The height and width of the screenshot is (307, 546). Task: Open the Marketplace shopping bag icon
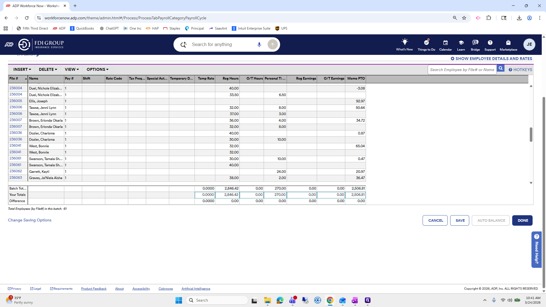[x=508, y=43]
